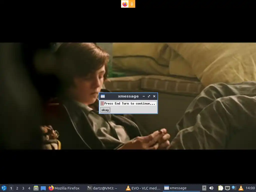Viewport: 256px width, 192px height.
Task: Click the okay button in xmessage
Action: [105, 110]
